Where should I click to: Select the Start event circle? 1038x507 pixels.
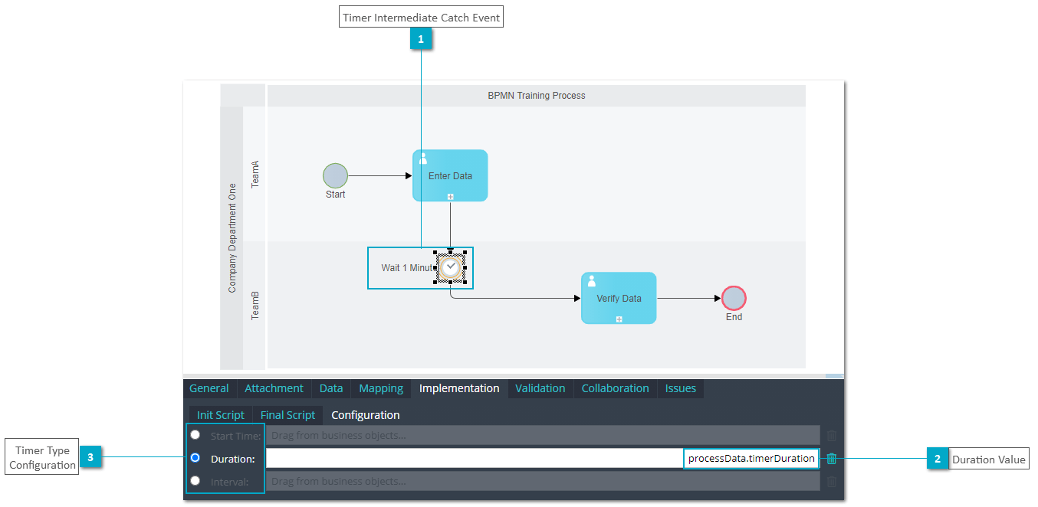pos(335,175)
